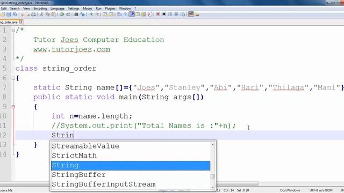Click the Cut scissors icon
Image resolution: width=344 pixels, height=193 pixels.
42,14
